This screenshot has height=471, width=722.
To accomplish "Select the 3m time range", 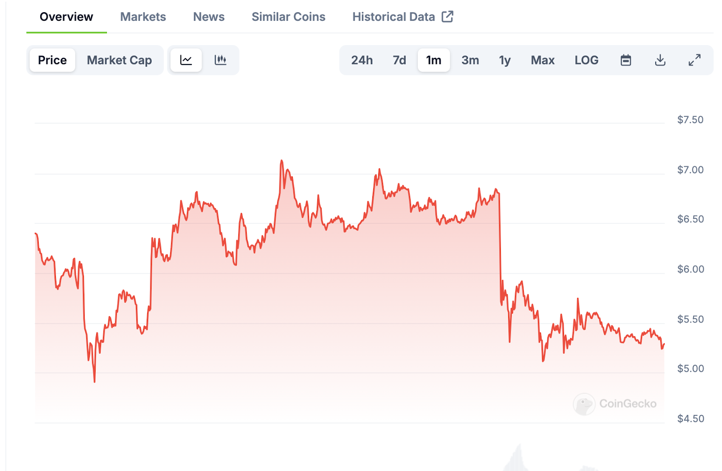I will 470,60.
